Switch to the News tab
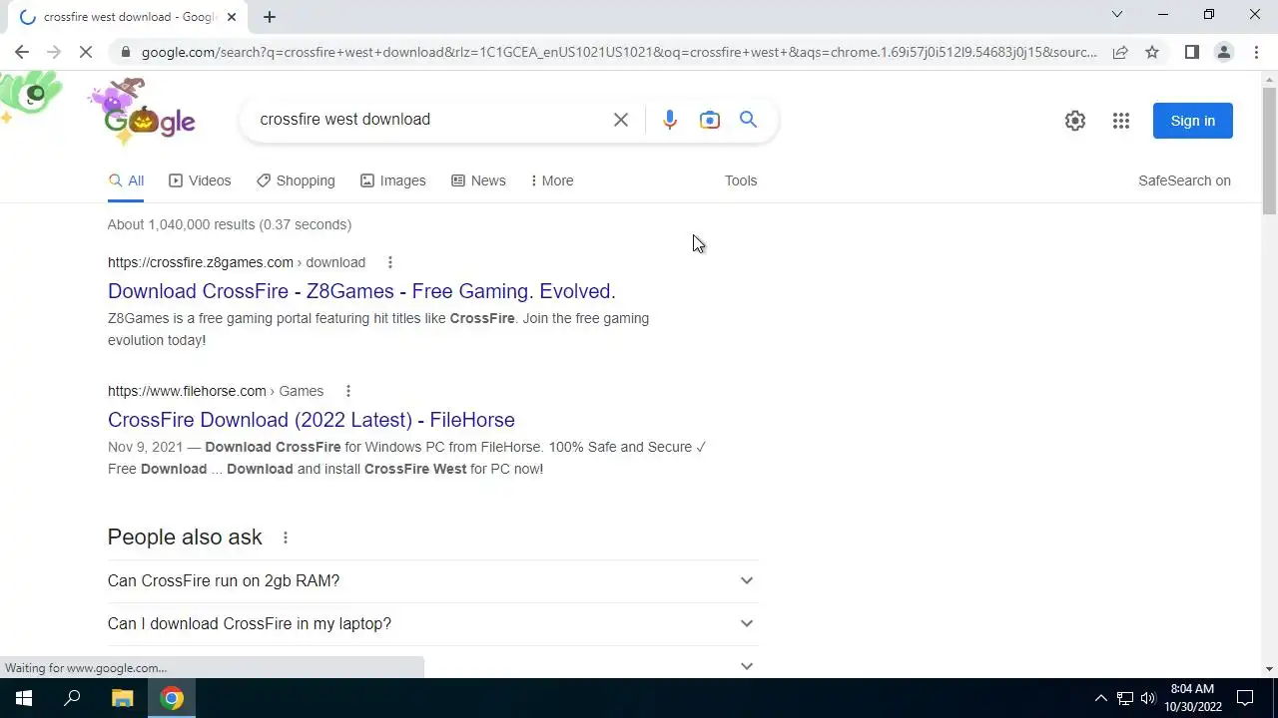 pyautogui.click(x=478, y=180)
